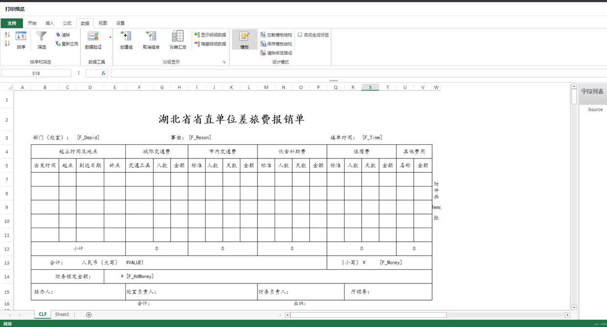Reapply the filter with 重新应用
The image size is (607, 327).
pyautogui.click(x=67, y=44)
